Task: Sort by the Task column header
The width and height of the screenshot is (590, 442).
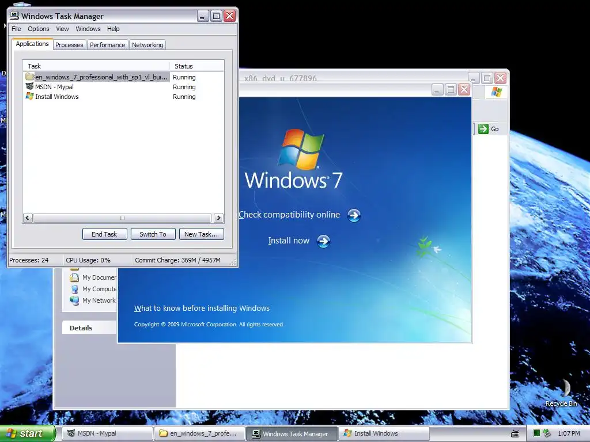Action: tap(96, 66)
